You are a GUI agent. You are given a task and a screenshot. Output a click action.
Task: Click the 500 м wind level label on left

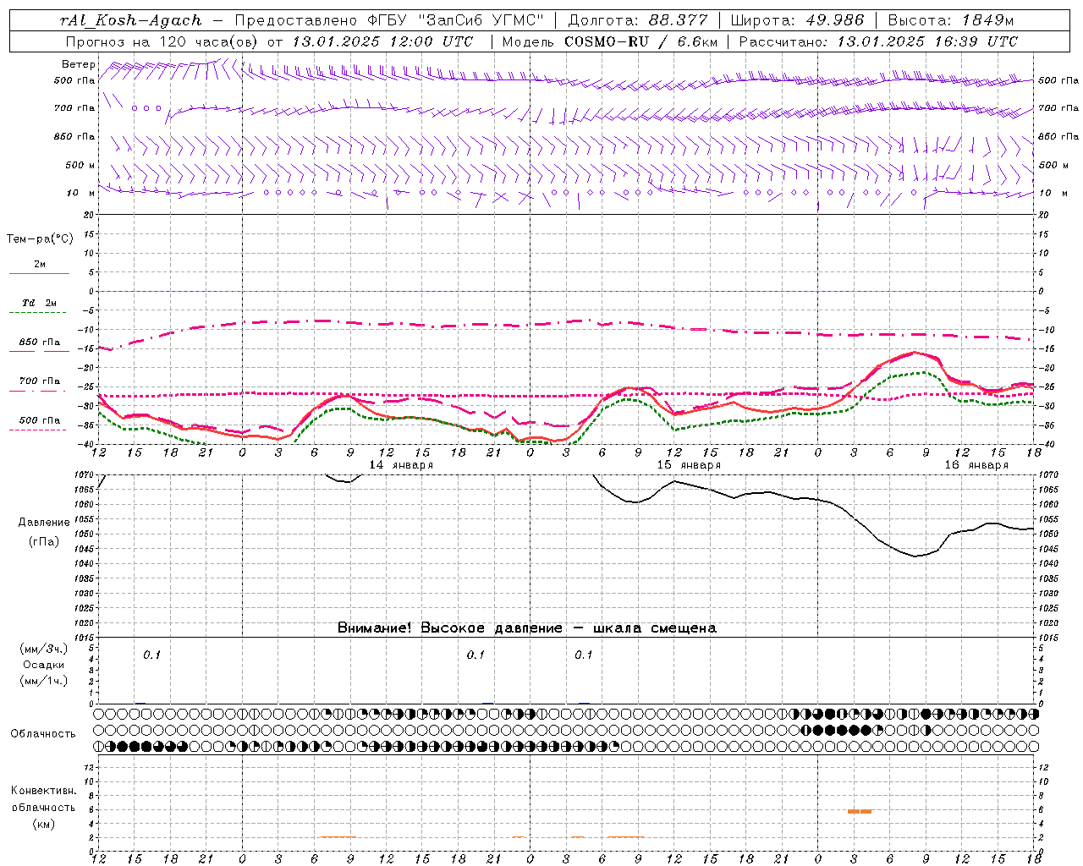(80, 165)
